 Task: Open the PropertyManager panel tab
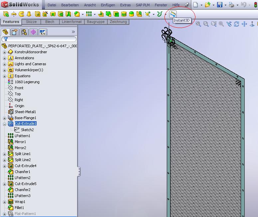pos(14,32)
